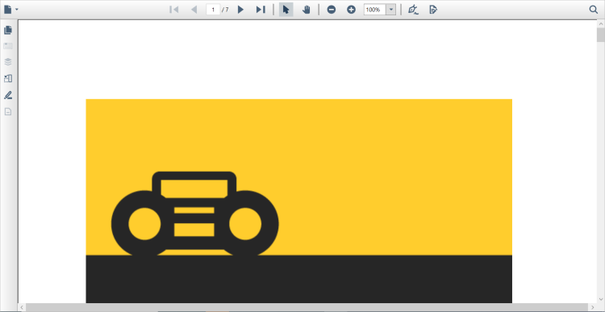This screenshot has height=312, width=605.
Task: Open the signatures panel pen icon
Action: click(x=8, y=95)
